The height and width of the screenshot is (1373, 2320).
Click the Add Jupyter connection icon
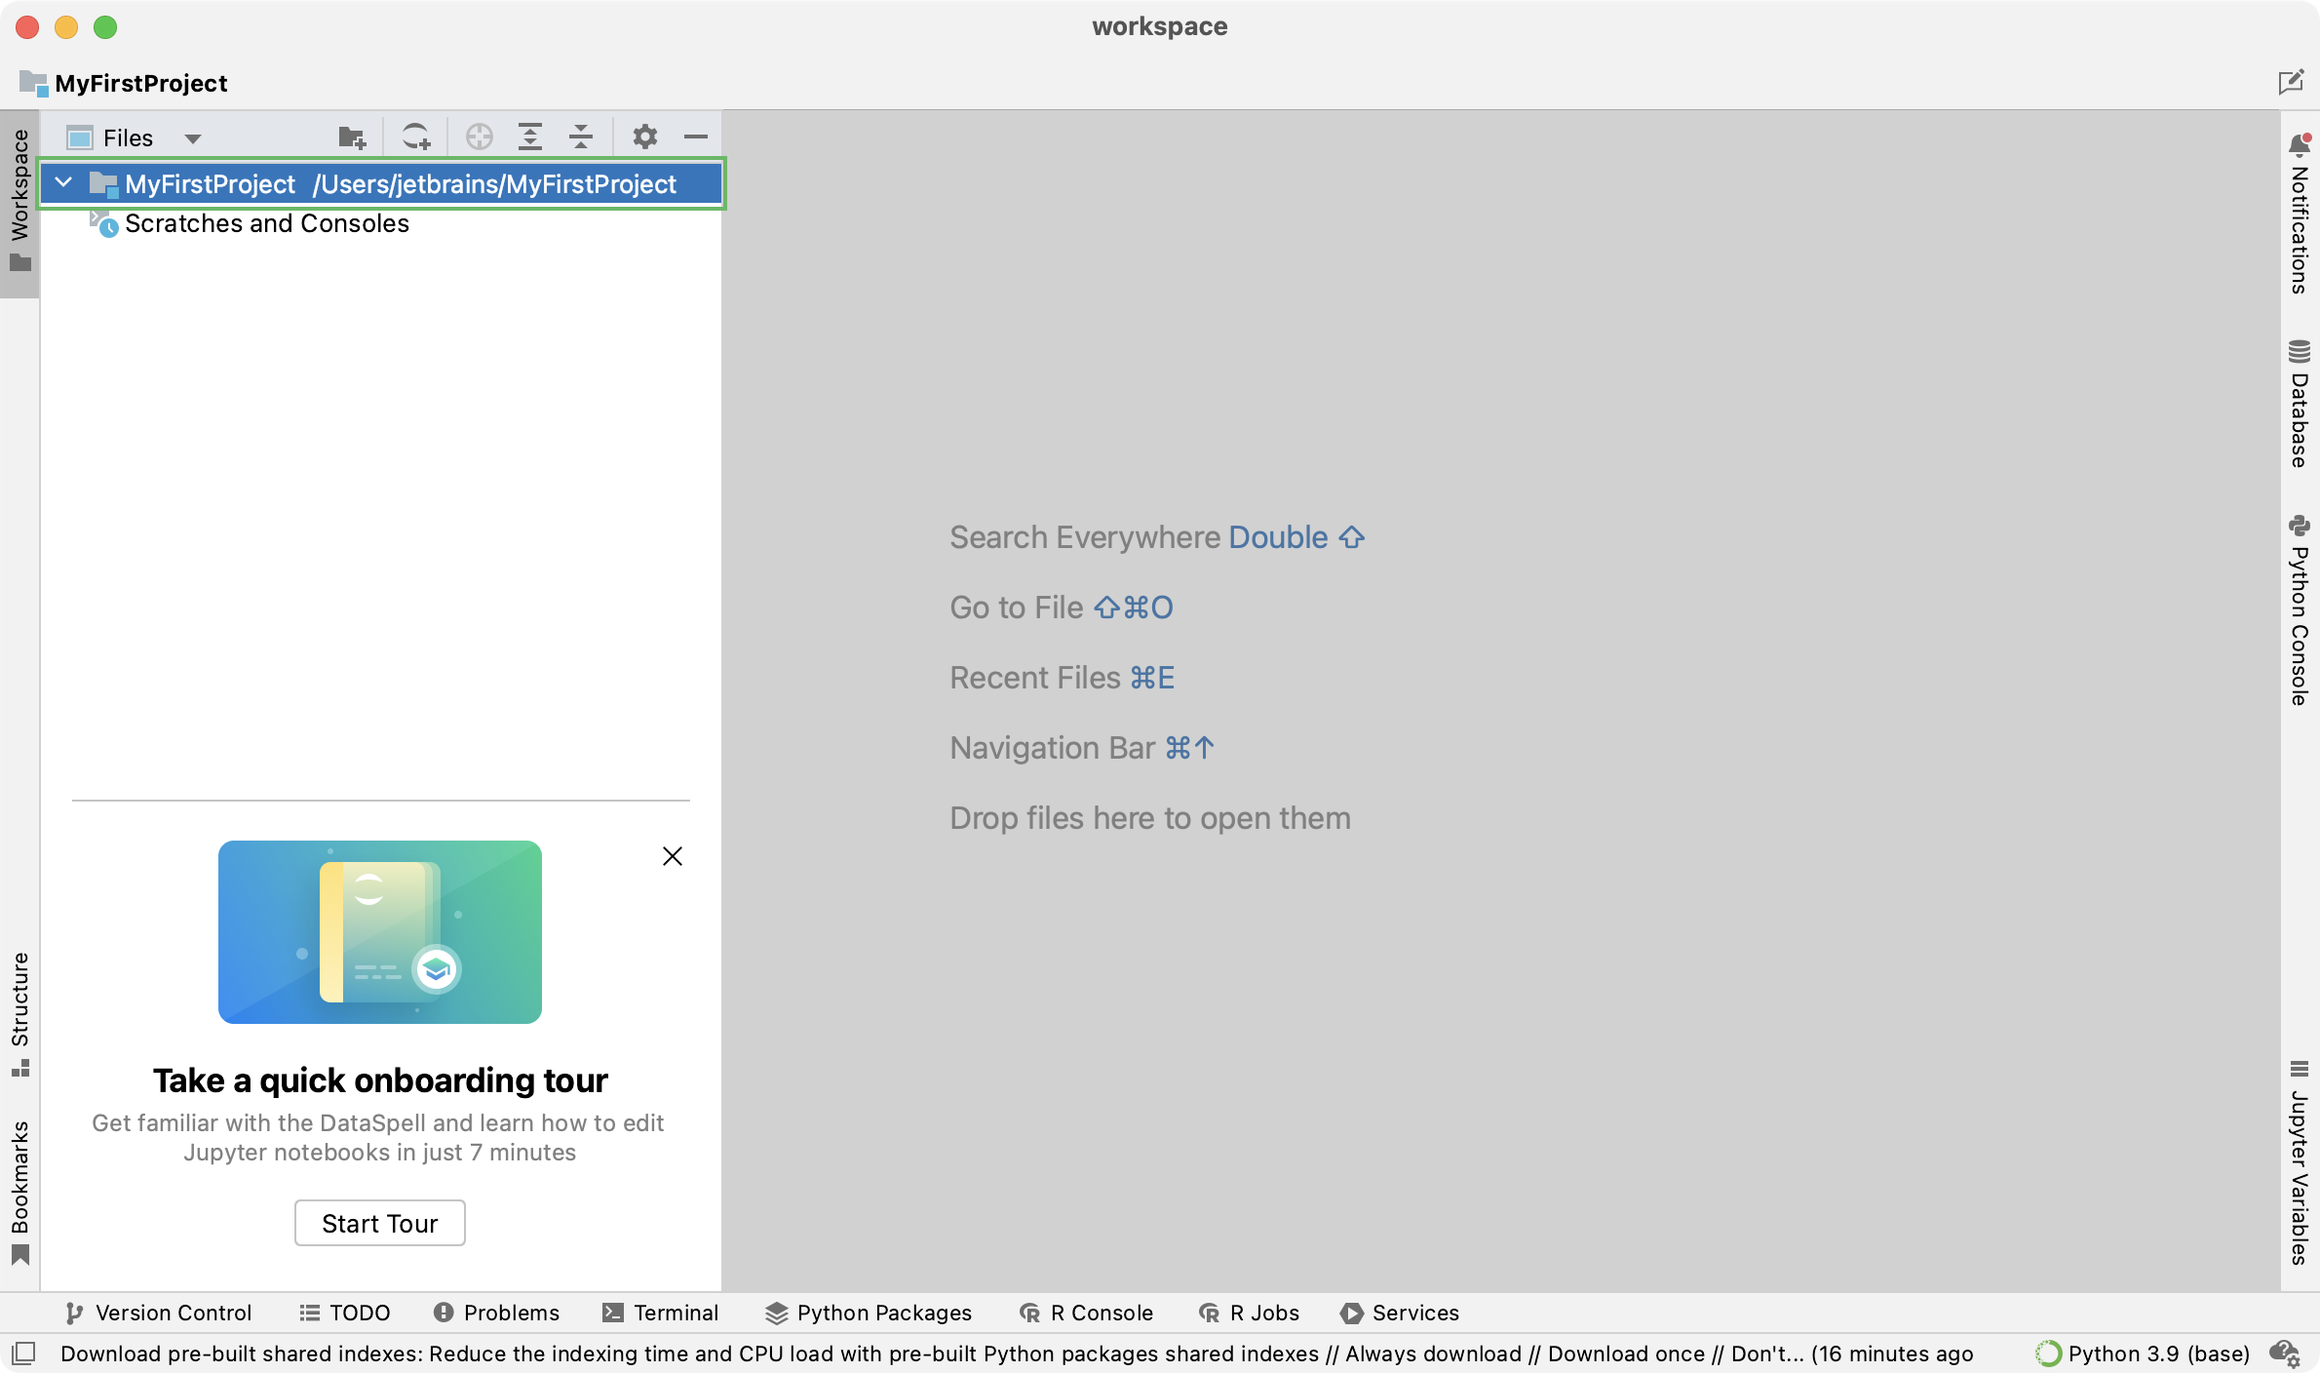click(416, 137)
